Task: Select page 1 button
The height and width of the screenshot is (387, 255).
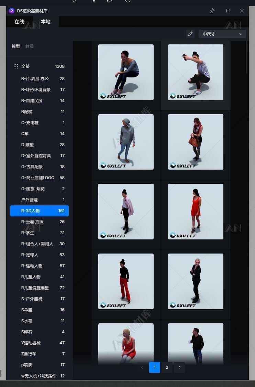Action: pos(155,367)
